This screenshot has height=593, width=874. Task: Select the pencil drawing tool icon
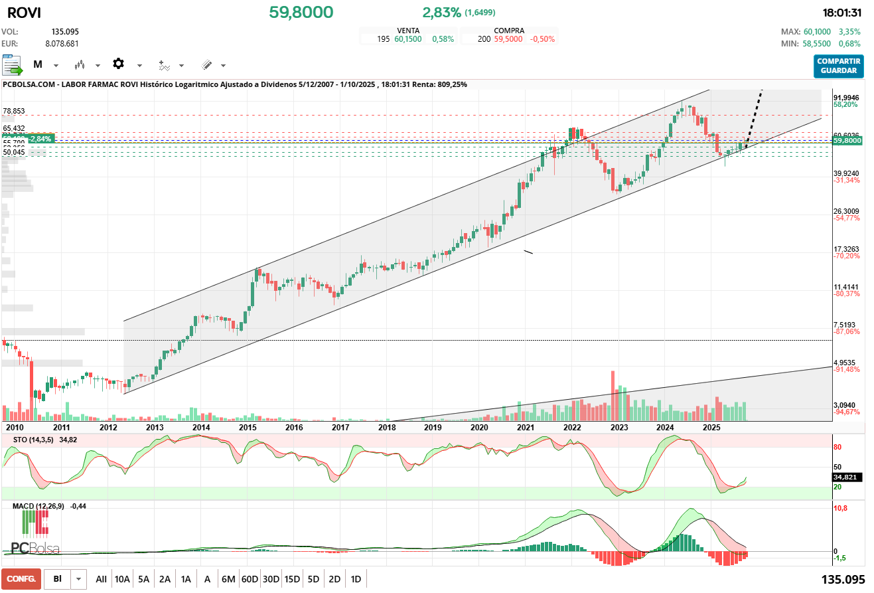click(206, 65)
